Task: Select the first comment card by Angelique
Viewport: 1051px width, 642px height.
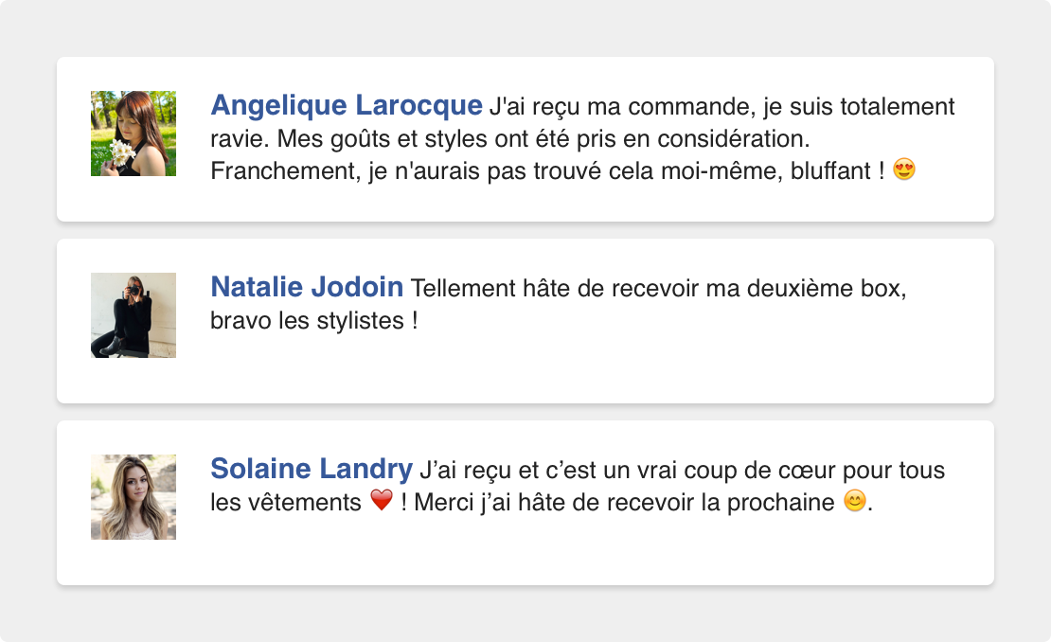Action: tap(525, 138)
